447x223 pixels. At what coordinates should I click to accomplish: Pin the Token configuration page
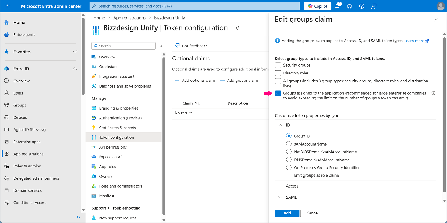[237, 28]
